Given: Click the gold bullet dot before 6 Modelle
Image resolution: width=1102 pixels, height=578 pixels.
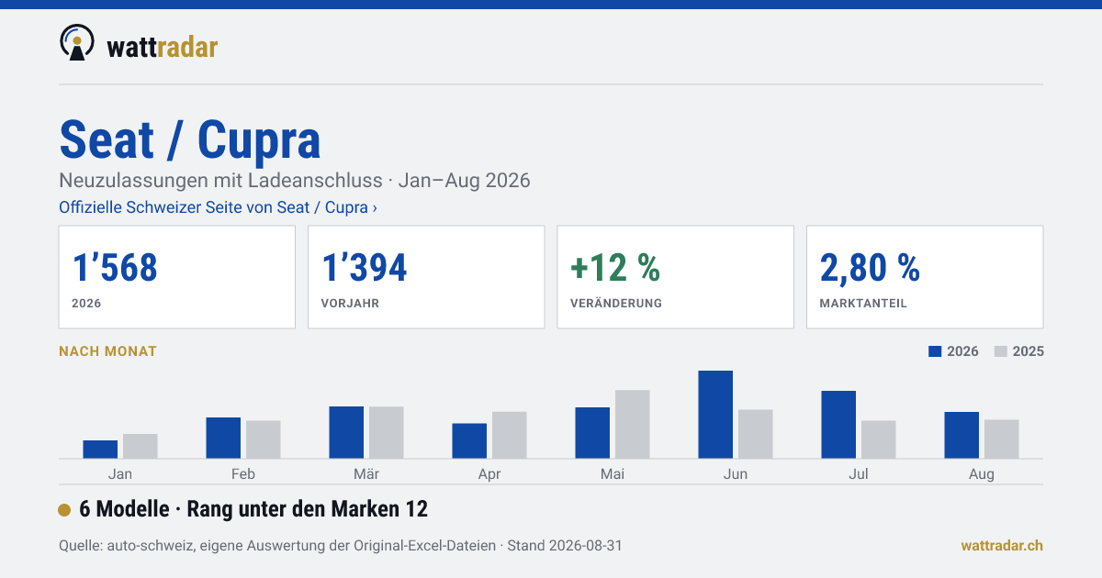Looking at the screenshot, I should [x=64, y=510].
